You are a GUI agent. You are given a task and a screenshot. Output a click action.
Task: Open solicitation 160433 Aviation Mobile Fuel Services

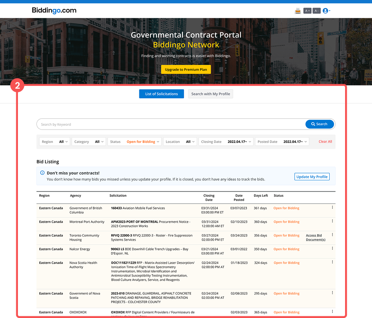[x=138, y=208]
